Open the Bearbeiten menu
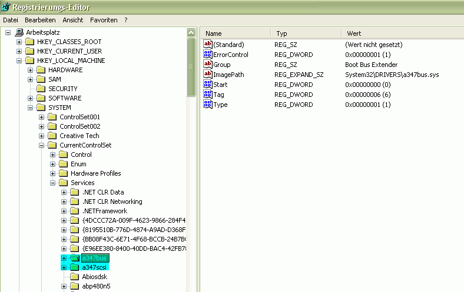Viewport: 464px width, 292px height. point(40,20)
